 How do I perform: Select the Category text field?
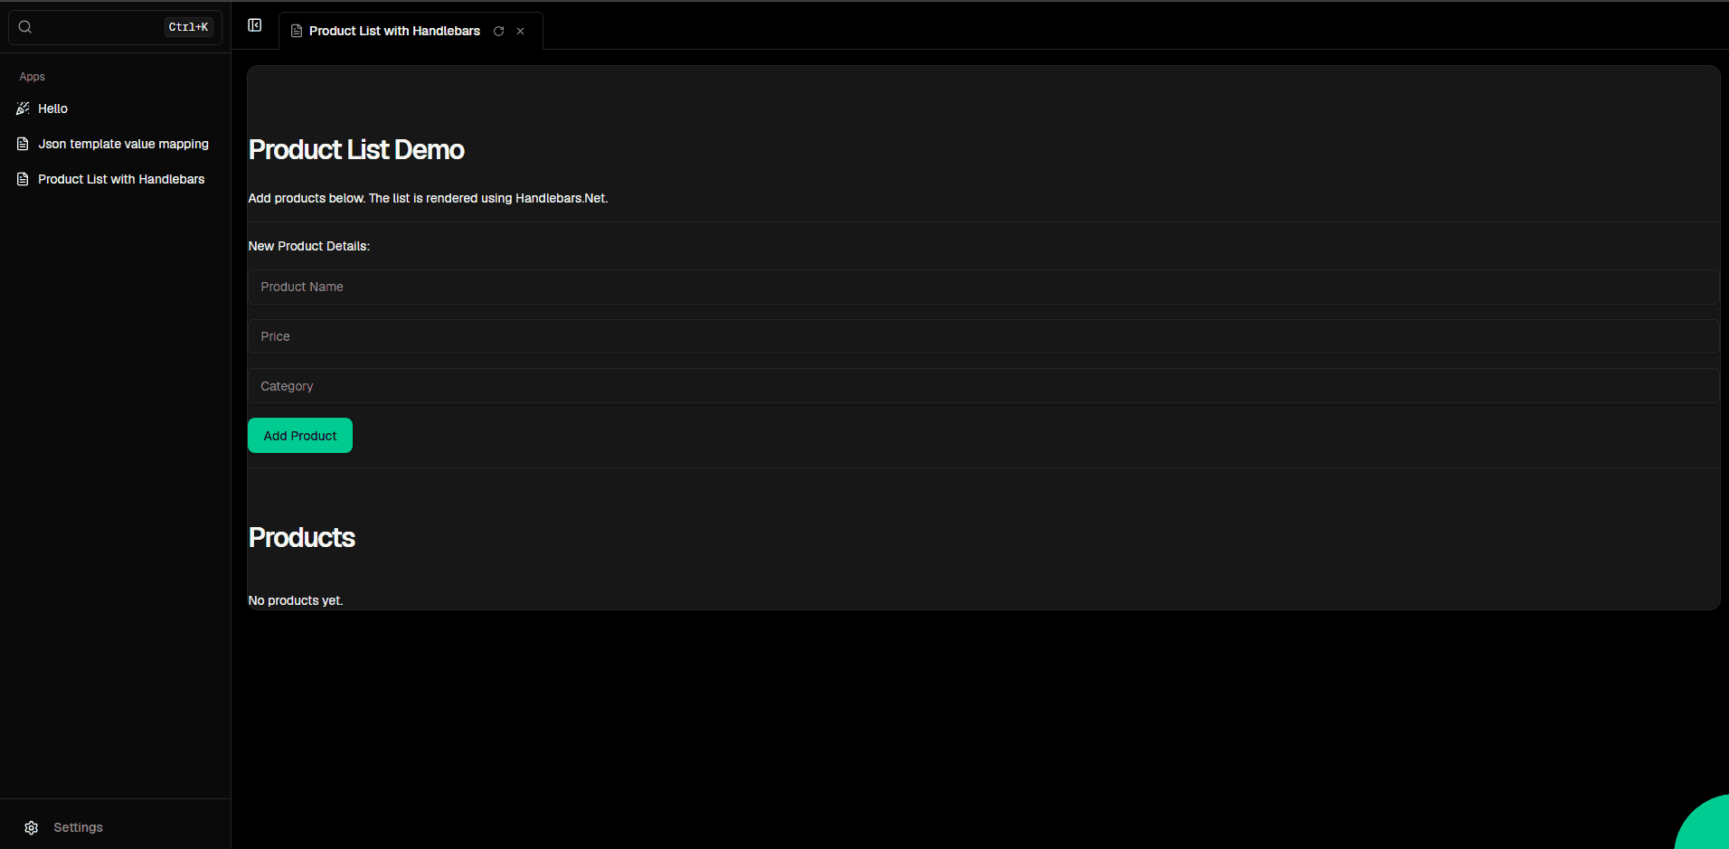(x=983, y=386)
